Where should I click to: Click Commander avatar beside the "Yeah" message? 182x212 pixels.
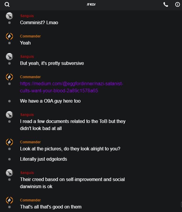[9, 36]
